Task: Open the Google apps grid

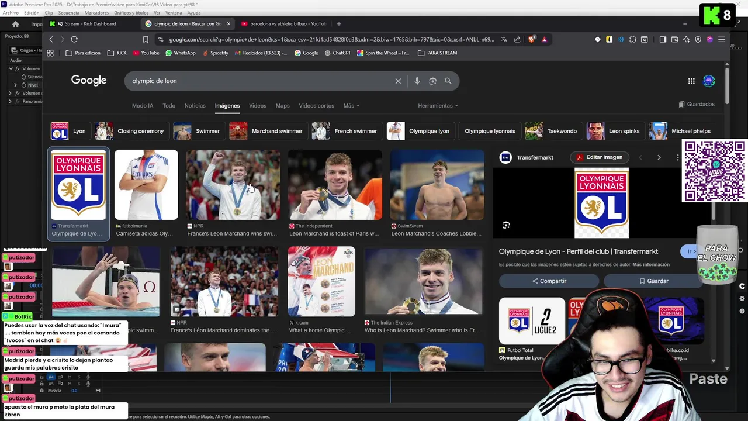Action: [691, 81]
